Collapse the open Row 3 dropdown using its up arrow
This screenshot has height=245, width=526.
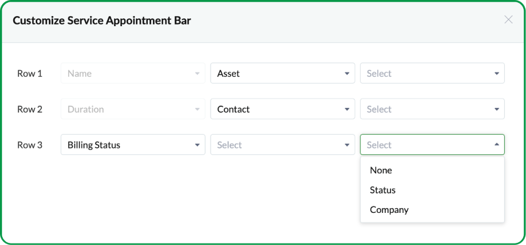pos(497,145)
